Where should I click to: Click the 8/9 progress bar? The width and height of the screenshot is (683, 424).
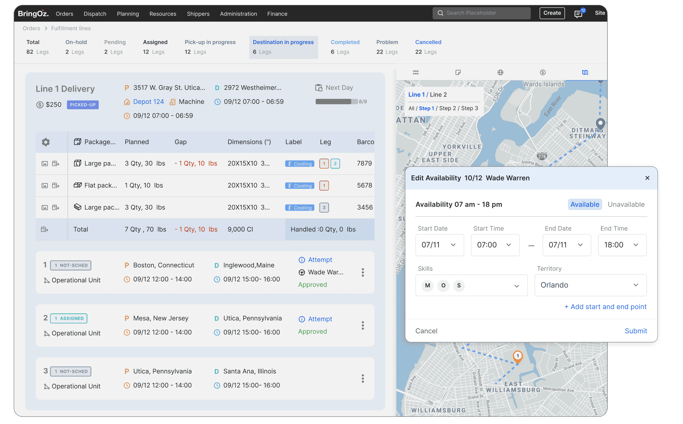pos(336,102)
